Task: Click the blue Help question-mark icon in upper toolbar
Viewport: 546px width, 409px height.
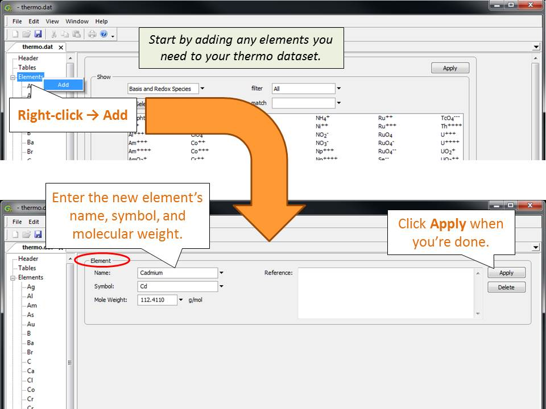Action: pos(104,34)
